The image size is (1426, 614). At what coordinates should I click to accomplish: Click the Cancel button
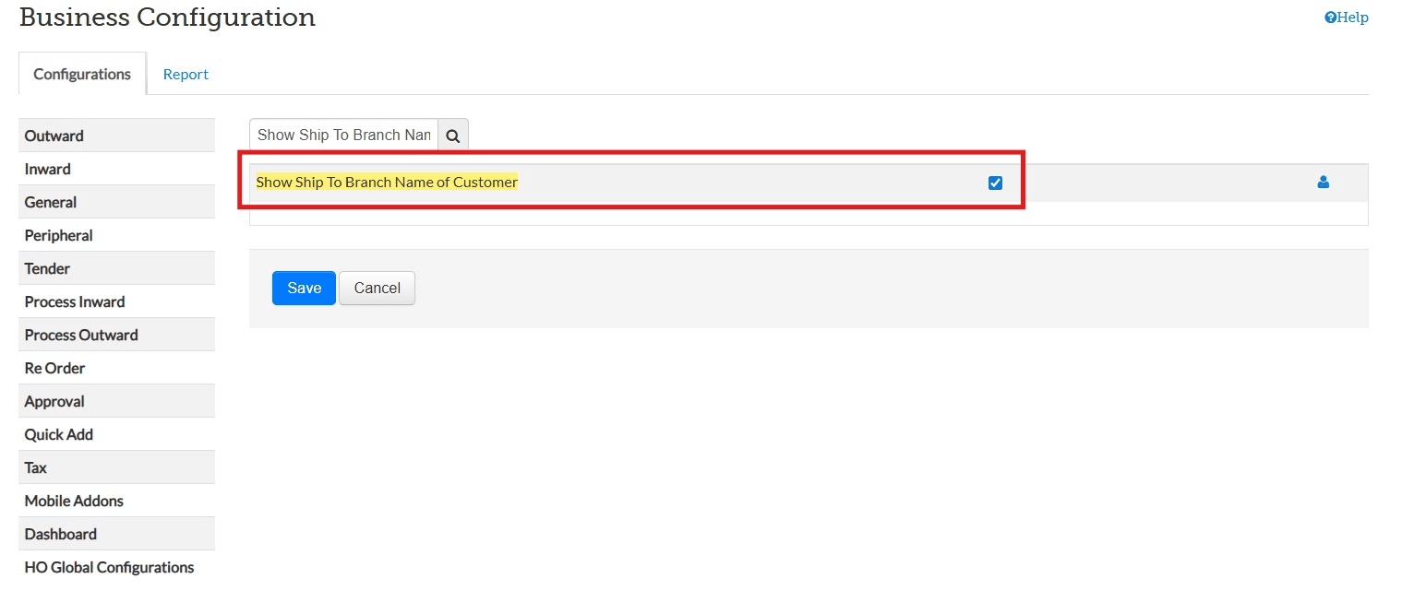377,288
